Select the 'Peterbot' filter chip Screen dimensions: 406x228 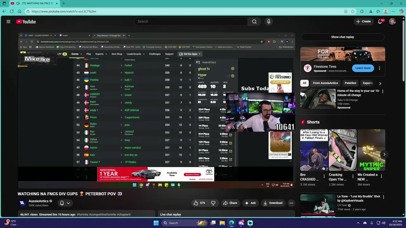350,83
